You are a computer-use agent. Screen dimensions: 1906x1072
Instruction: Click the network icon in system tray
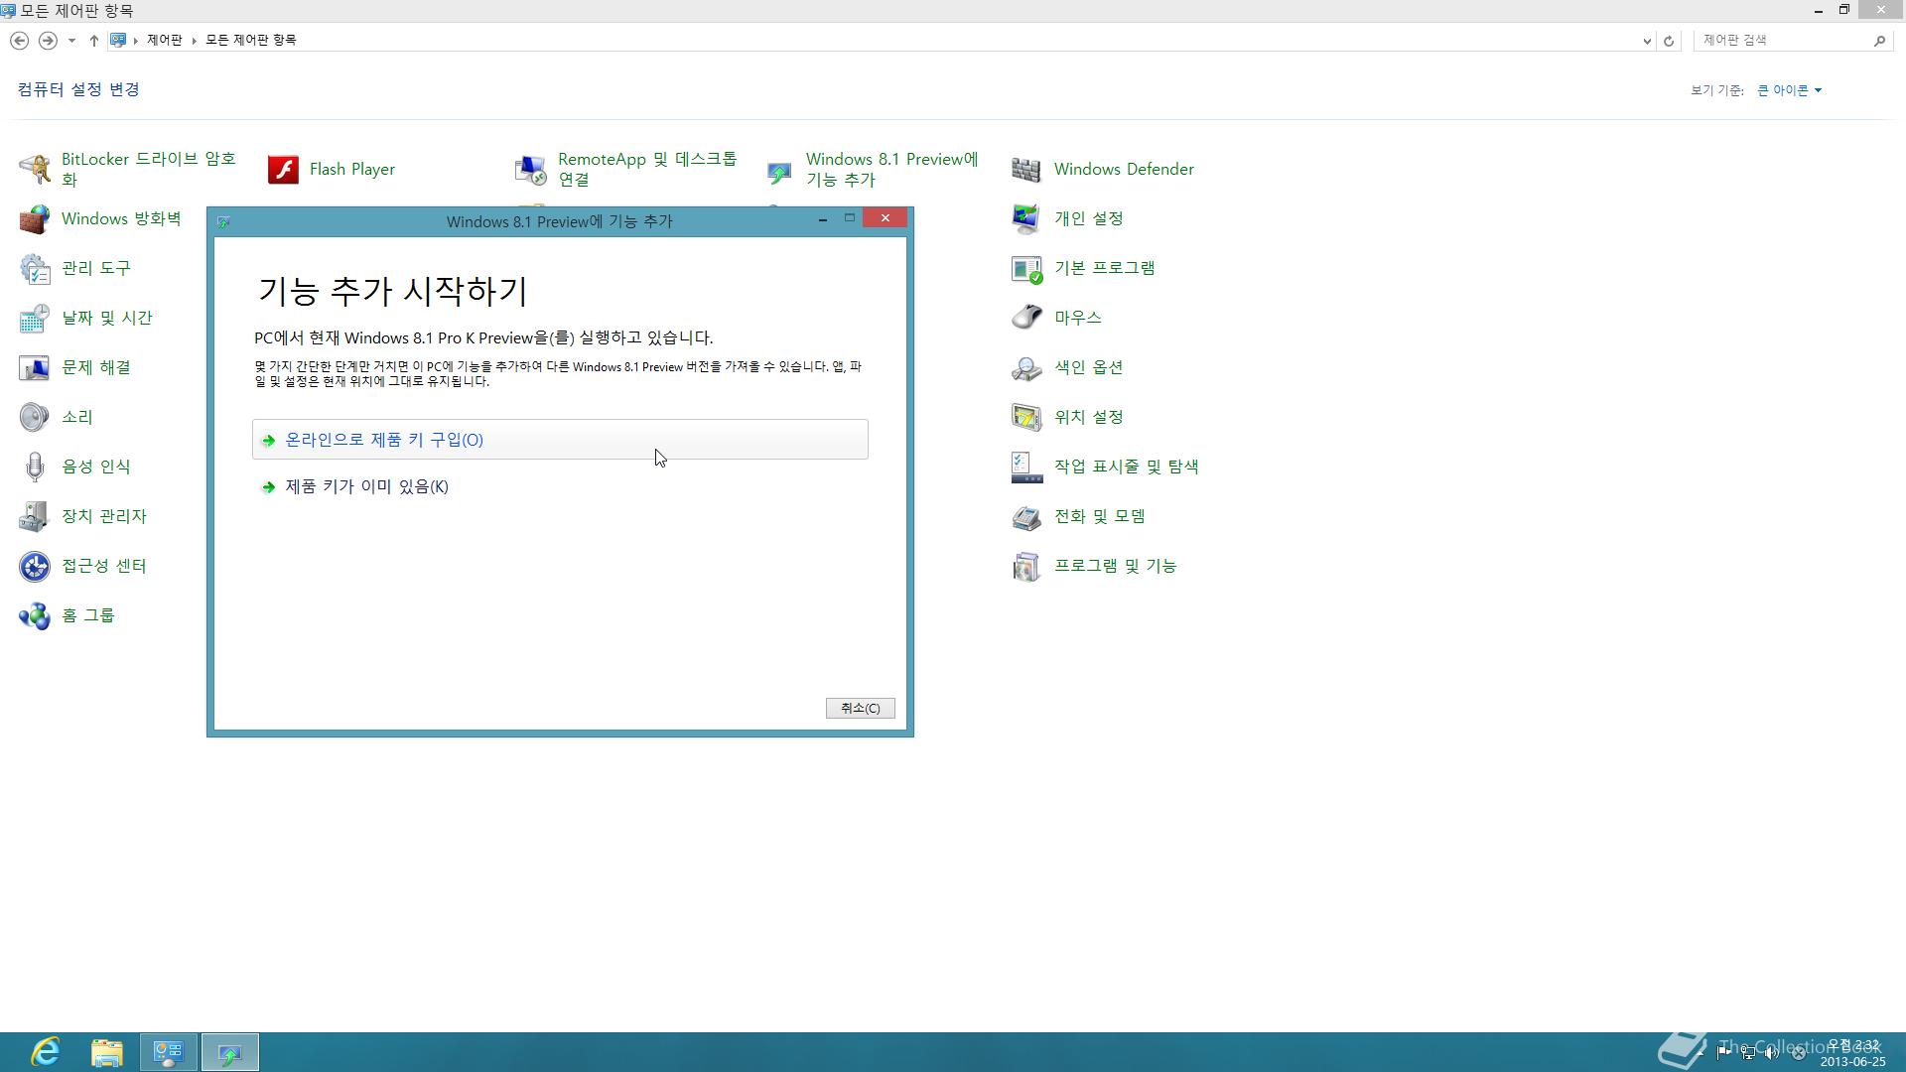(x=1748, y=1053)
